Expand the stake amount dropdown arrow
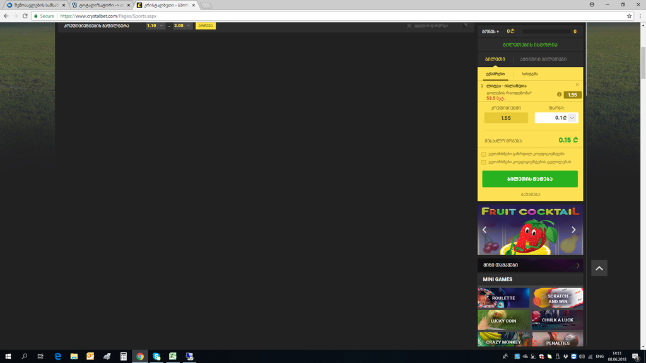 click(x=572, y=118)
